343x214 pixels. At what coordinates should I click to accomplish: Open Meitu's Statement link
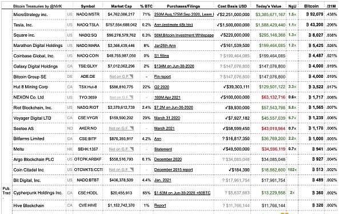click(163, 149)
